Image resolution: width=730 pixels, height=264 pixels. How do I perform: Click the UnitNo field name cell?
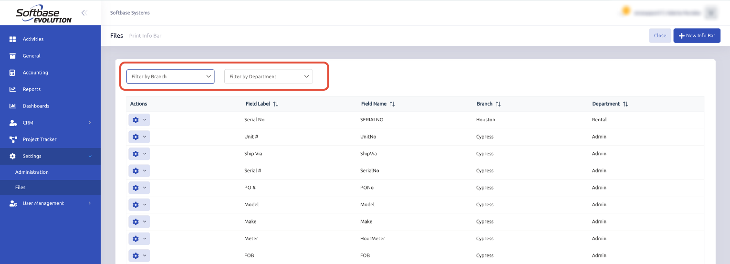tap(368, 137)
